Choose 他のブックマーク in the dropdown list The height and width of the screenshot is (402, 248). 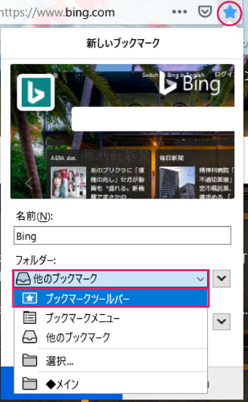pos(111,337)
